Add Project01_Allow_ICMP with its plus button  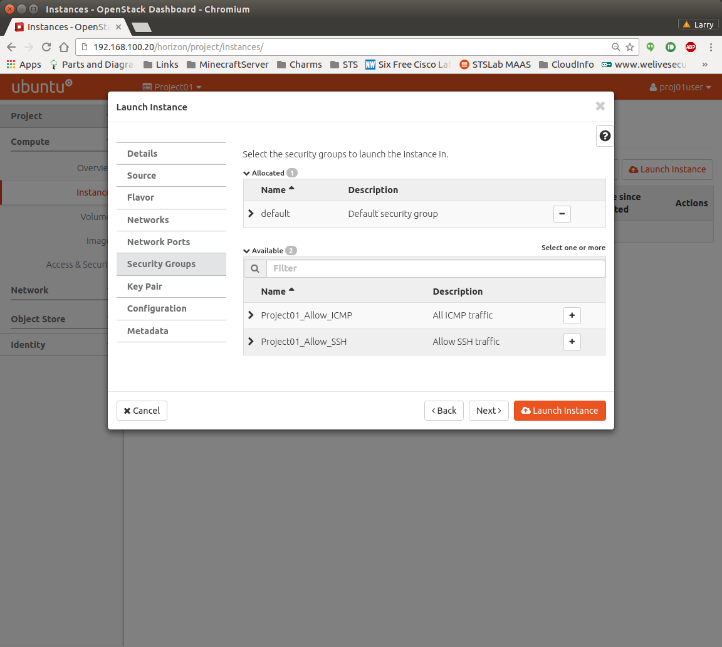[572, 315]
